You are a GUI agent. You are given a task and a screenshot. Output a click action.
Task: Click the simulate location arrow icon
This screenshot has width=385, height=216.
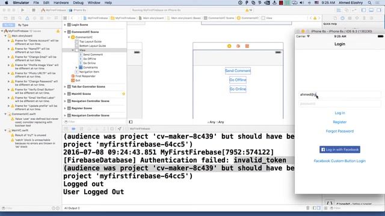[x=119, y=128]
